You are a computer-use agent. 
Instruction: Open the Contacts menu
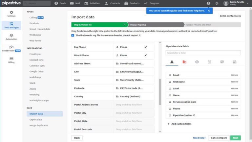point(112,3)
